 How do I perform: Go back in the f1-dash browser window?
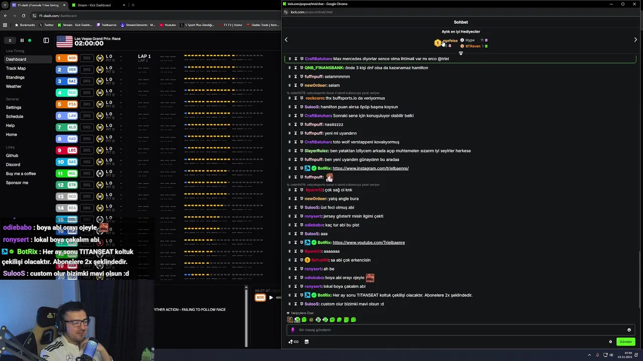[x=6, y=16]
